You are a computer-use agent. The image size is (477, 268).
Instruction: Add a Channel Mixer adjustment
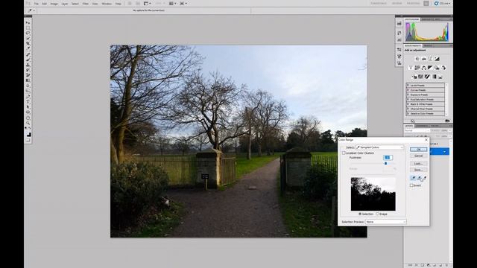pos(443,68)
